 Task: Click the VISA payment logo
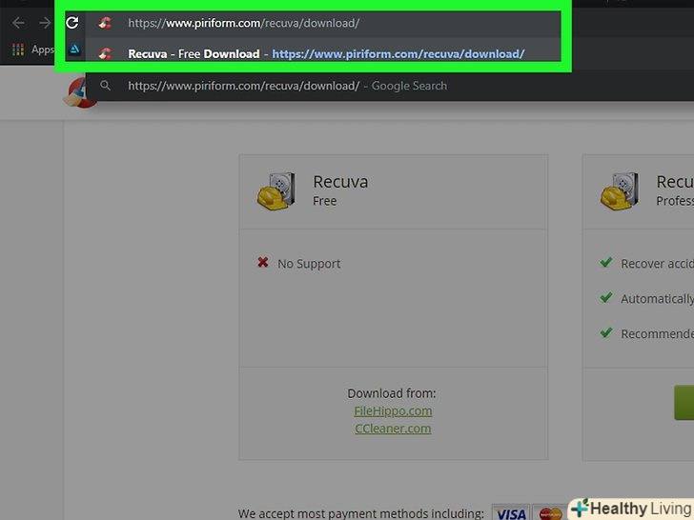[x=511, y=513]
